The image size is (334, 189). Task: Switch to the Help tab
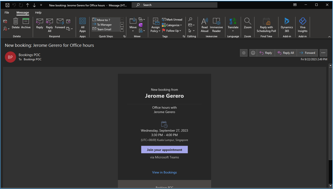pos(38,13)
